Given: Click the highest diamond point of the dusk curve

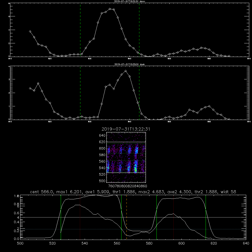Looking at the screenshot, I should 126,71.
